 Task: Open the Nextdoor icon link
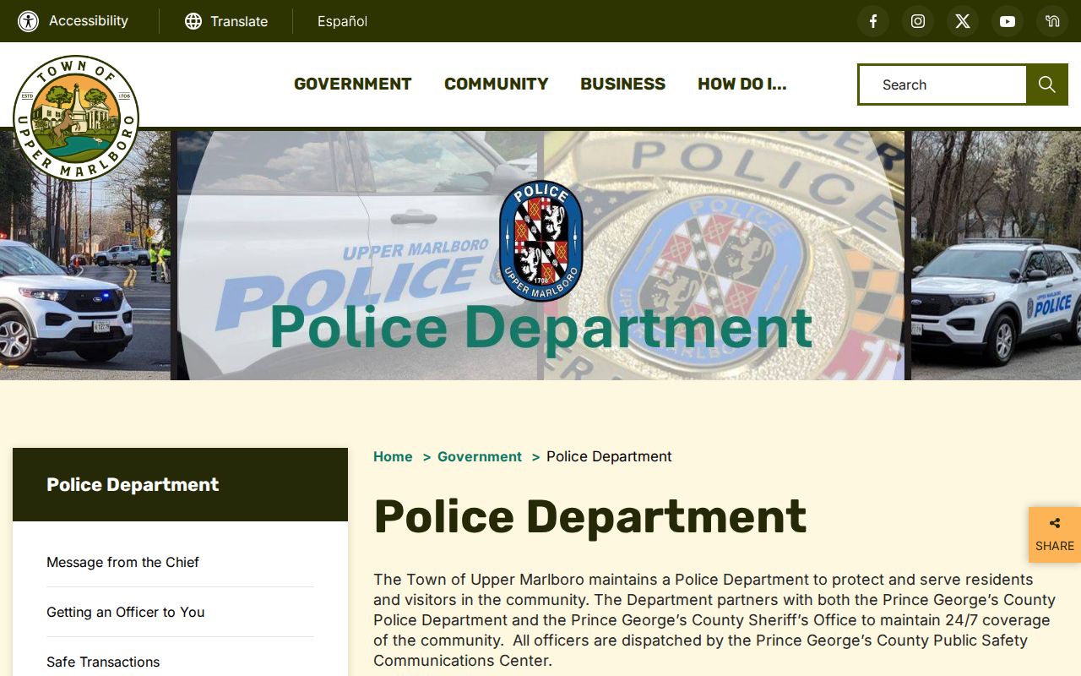1052,21
